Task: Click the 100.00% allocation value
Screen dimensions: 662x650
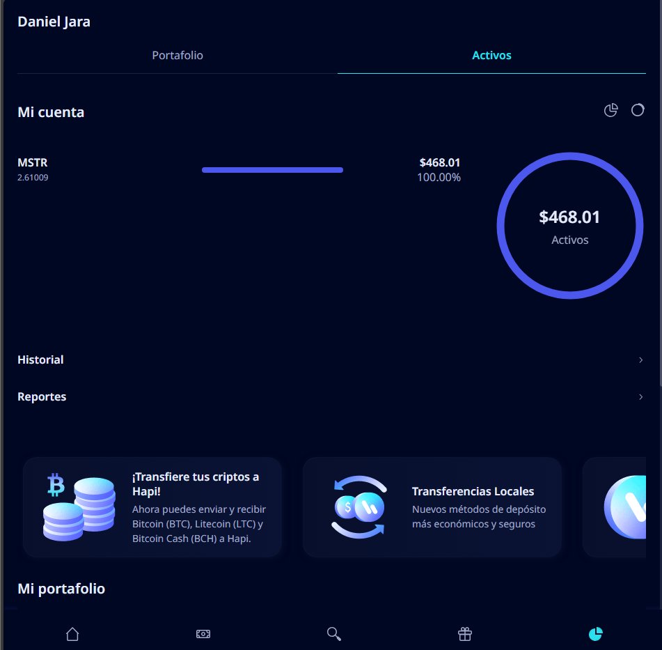Action: tap(439, 178)
